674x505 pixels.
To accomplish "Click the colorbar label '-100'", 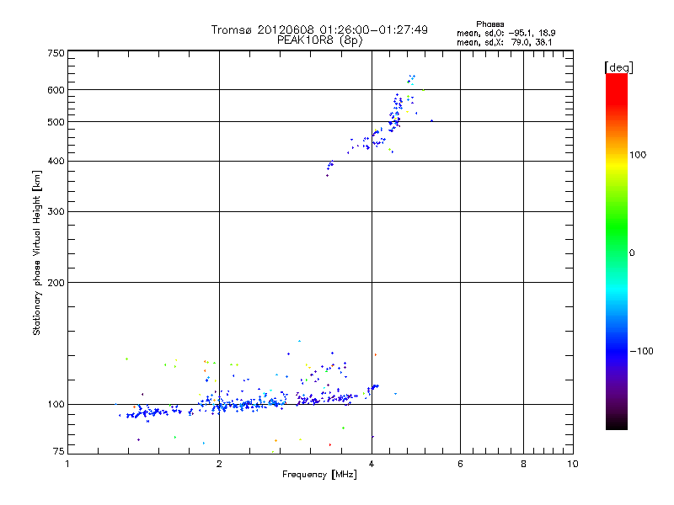I will (641, 351).
